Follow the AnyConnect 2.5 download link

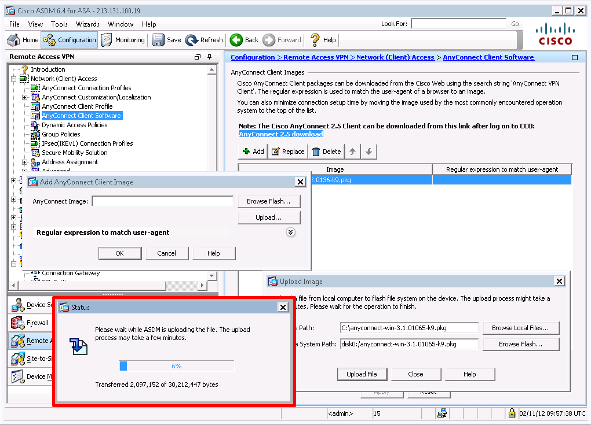click(x=281, y=134)
